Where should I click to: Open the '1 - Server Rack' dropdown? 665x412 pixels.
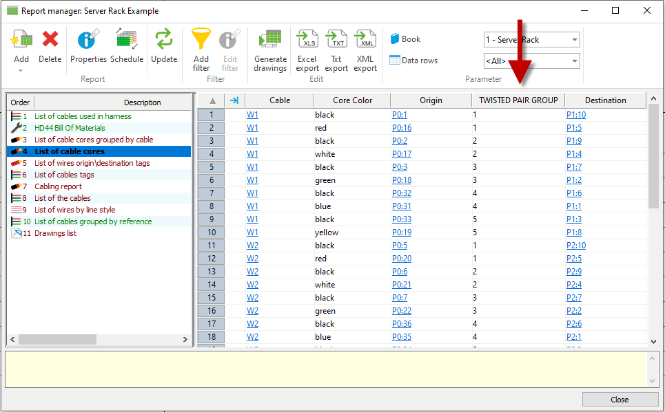point(575,40)
